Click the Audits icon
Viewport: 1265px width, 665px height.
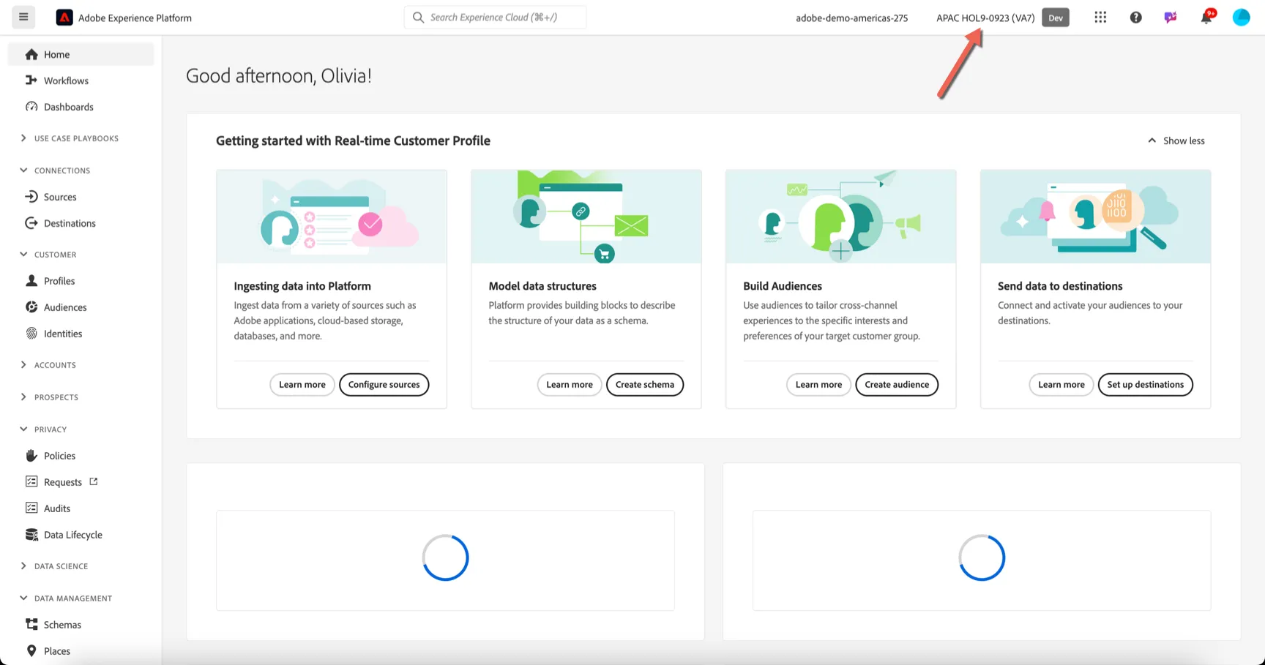31,508
